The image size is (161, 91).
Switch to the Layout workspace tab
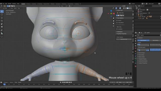click(23, 4)
